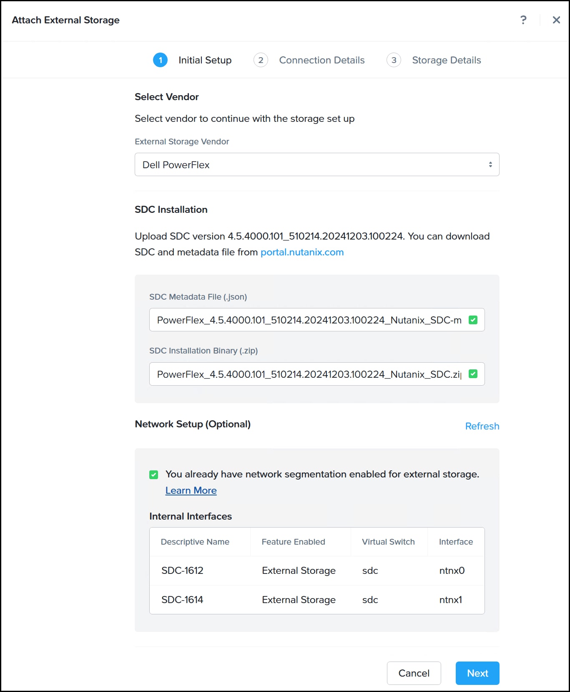Cancel the storage attach wizard

414,673
